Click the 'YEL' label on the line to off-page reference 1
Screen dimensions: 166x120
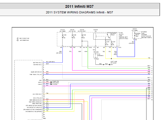149,58
